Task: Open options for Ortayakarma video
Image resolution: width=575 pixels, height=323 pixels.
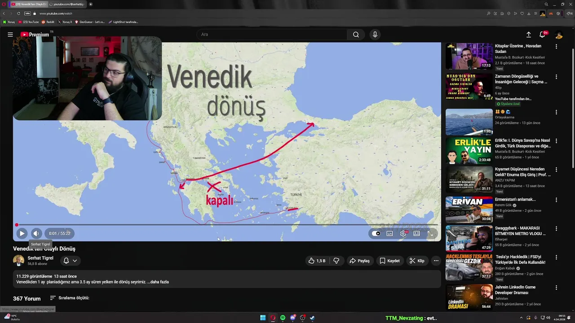Action: click(x=556, y=112)
